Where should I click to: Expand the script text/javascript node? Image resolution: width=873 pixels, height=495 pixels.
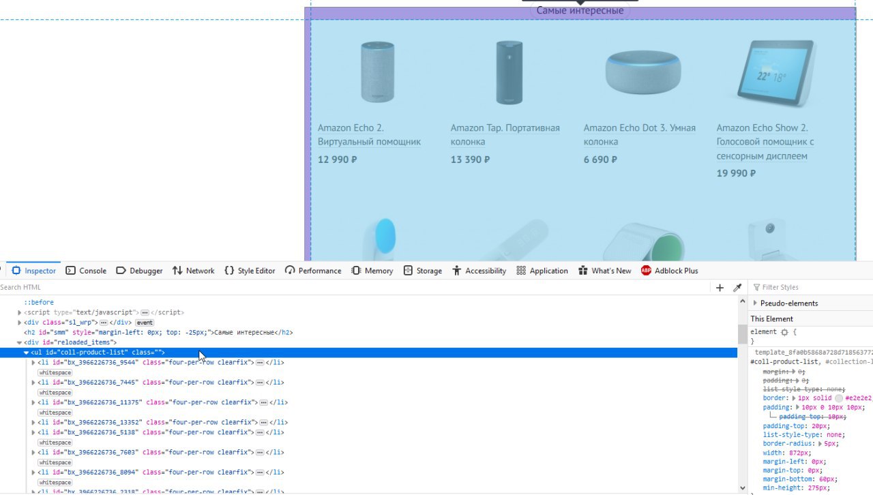click(20, 312)
